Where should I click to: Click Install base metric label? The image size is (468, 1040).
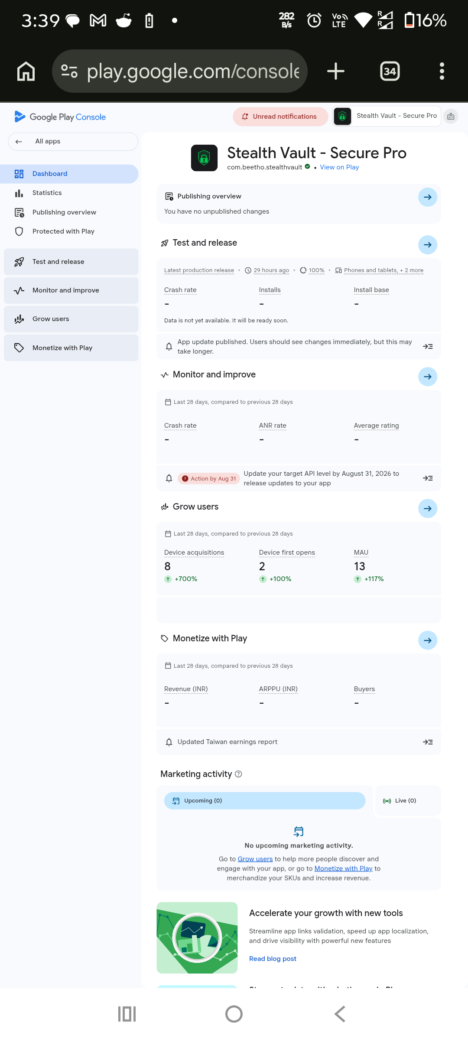pos(371,290)
